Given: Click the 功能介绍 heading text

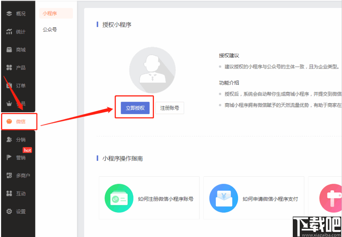Looking at the screenshot, I should (x=229, y=83).
